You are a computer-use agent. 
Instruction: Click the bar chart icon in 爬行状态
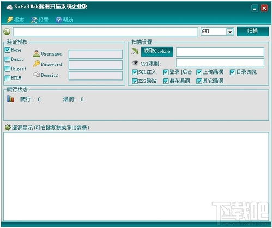tap(10, 99)
